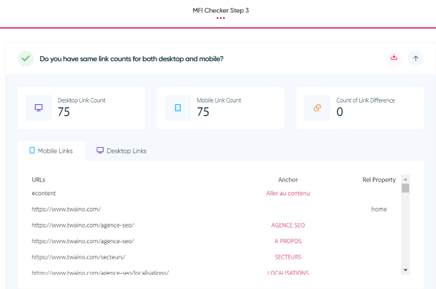Click the desktop monitor icon beside Desktop Link Count

(x=39, y=107)
